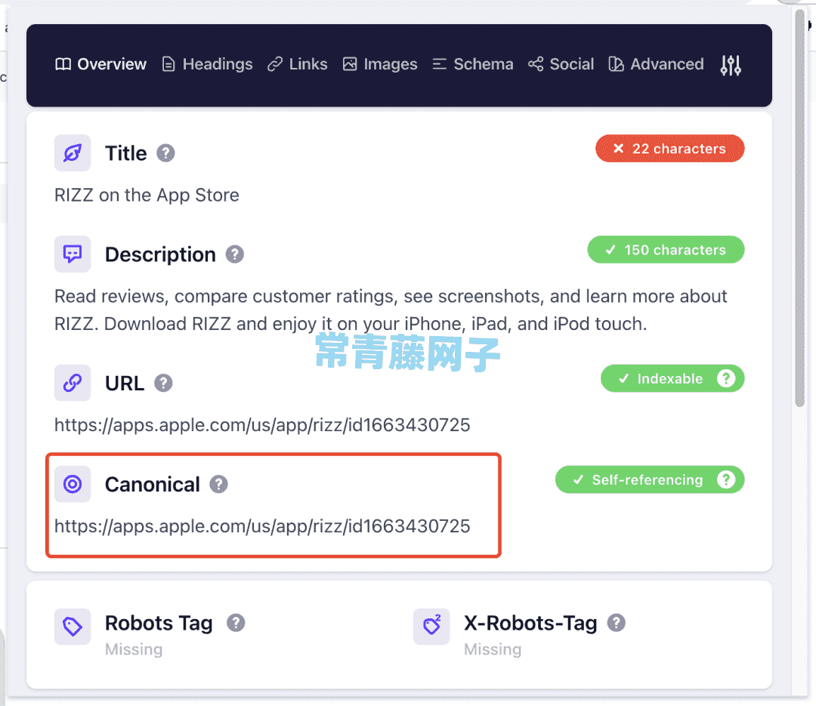Open the Advanced tab
This screenshot has height=706, width=816.
click(x=656, y=64)
